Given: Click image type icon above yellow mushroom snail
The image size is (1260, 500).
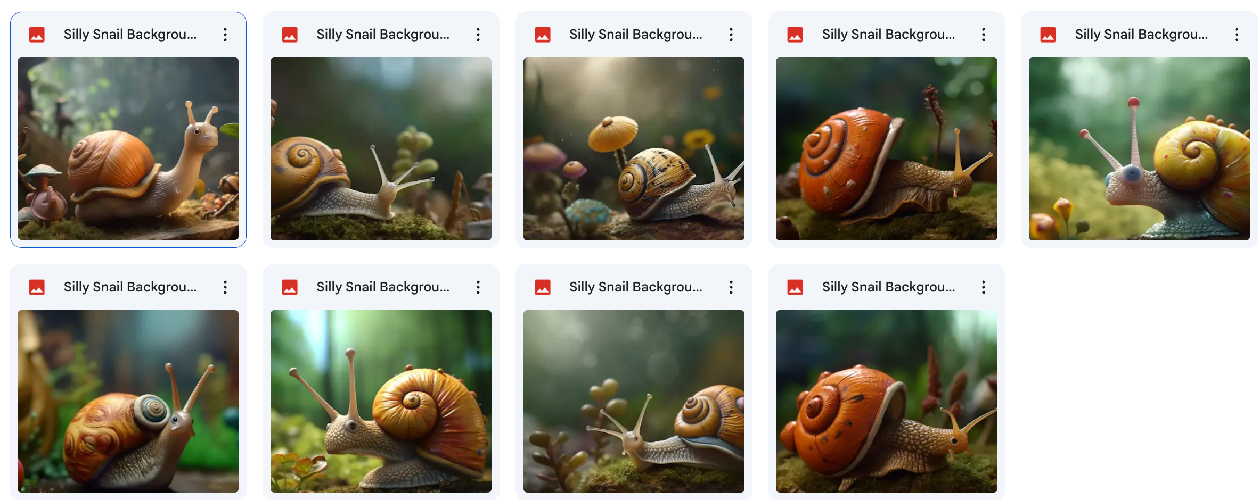Looking at the screenshot, I should click(542, 35).
